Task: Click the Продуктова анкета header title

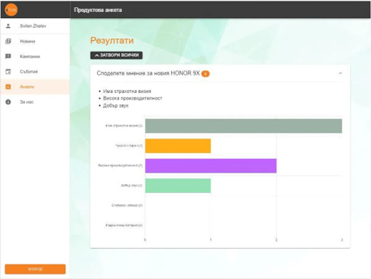Action: click(98, 10)
